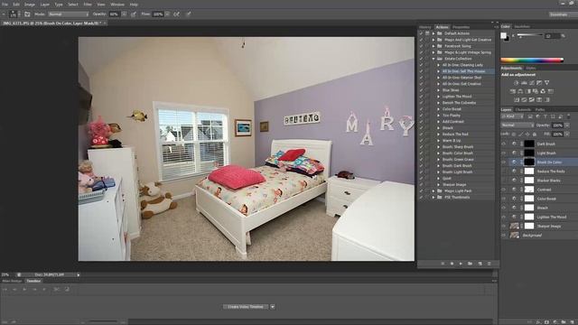Hide the Light Brush layer

pyautogui.click(x=504, y=153)
